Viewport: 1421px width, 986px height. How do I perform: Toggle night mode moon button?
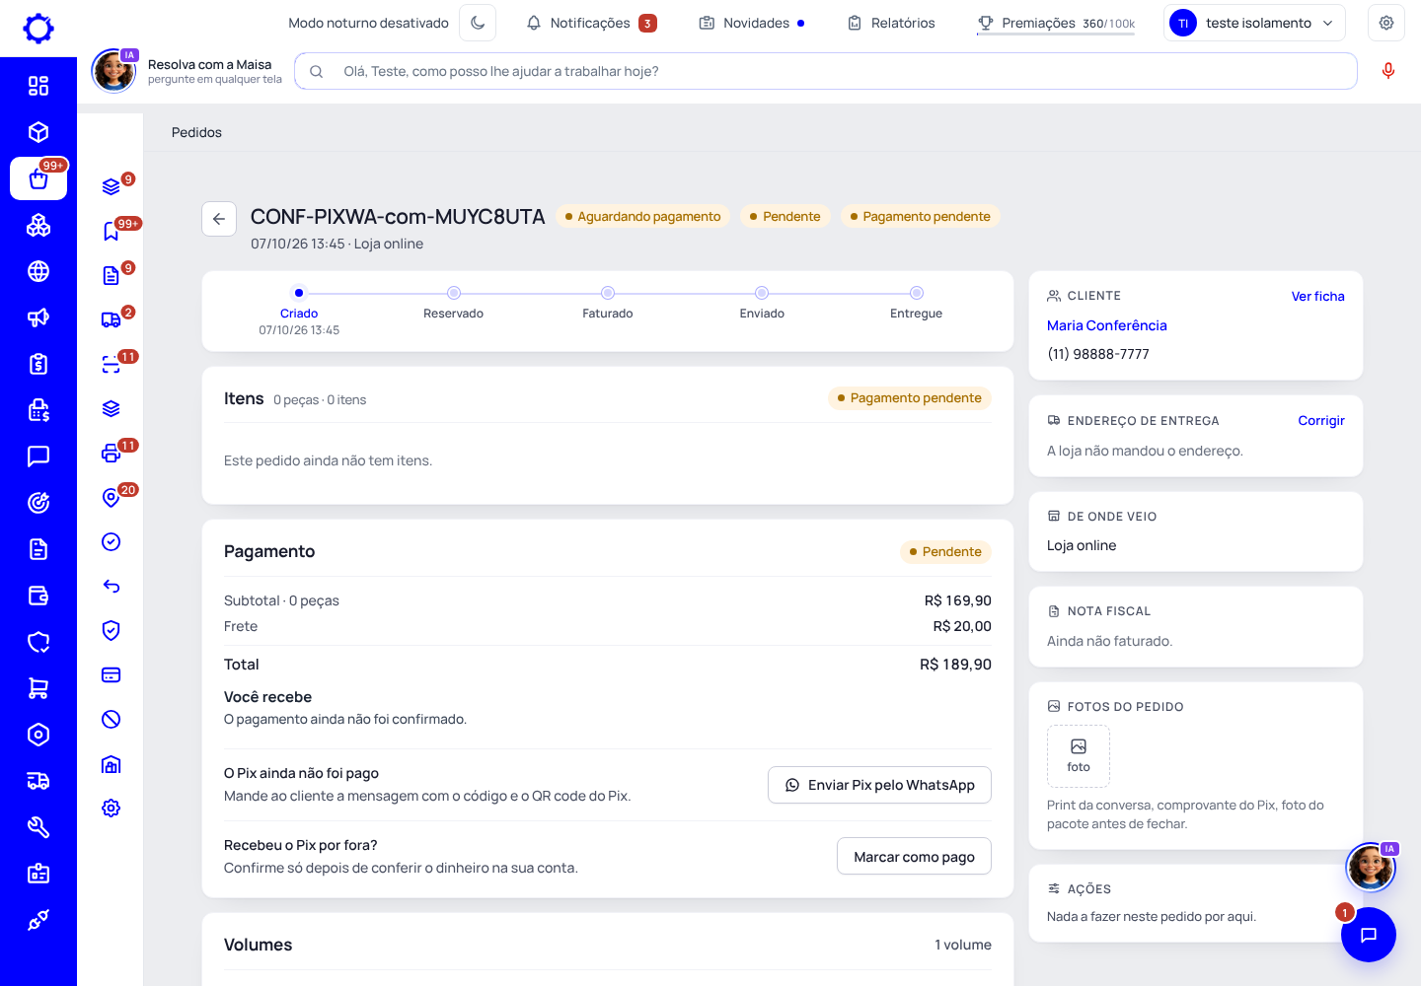[478, 23]
